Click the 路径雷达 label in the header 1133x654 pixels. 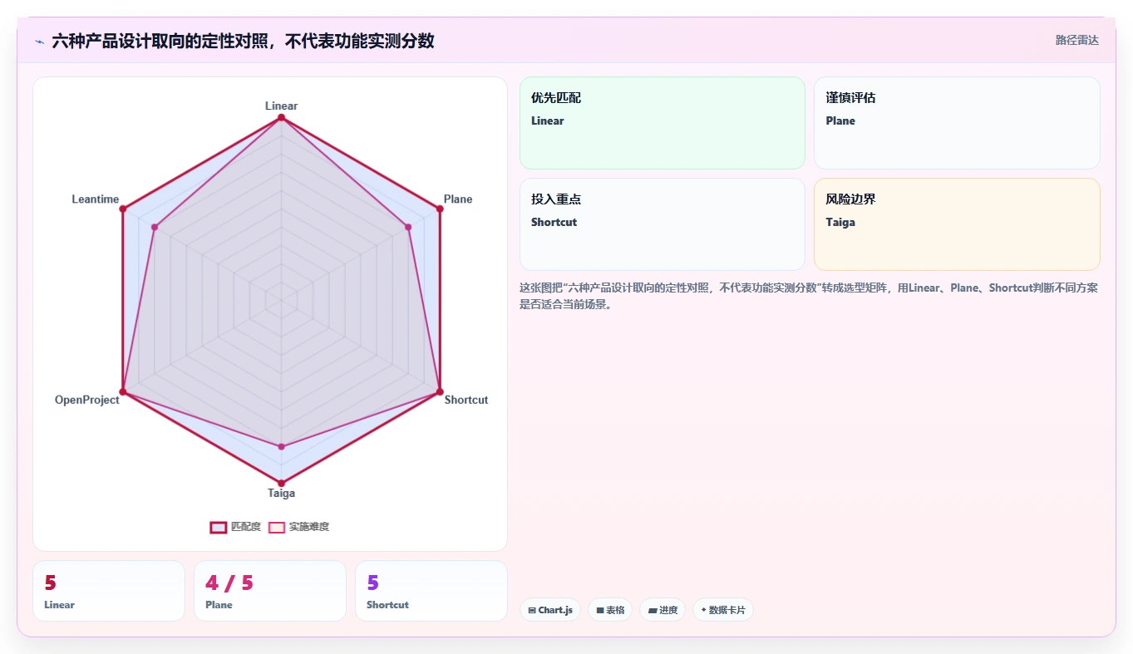tap(1076, 40)
